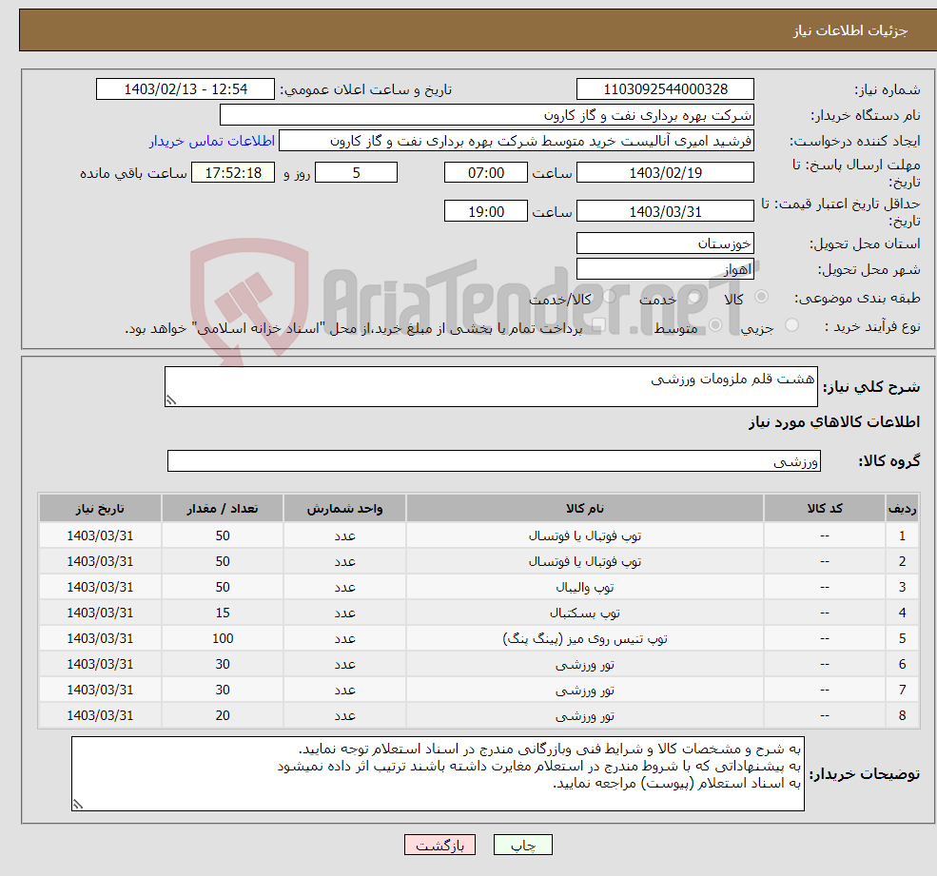The height and width of the screenshot is (876, 937).
Task: Click row number 5 cell
Action: (902, 639)
